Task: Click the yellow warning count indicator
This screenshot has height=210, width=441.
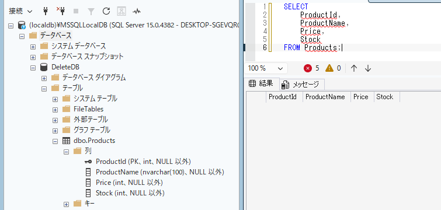Action: [334, 68]
